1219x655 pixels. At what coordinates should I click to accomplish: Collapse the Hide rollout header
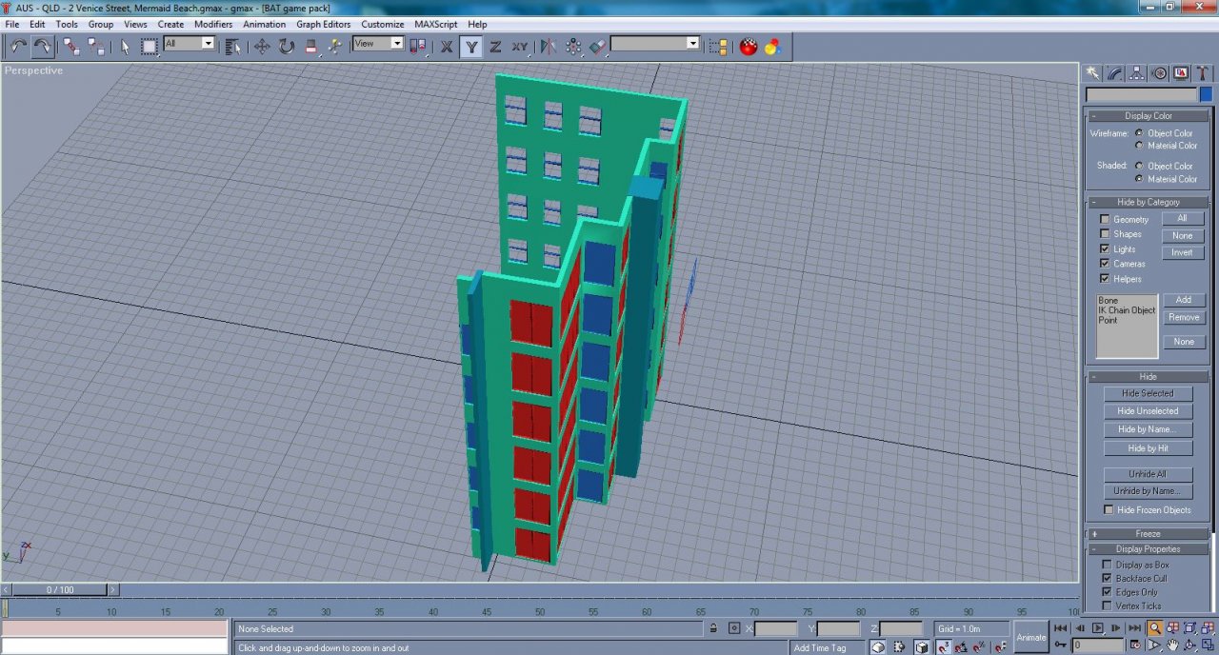pyautogui.click(x=1148, y=376)
